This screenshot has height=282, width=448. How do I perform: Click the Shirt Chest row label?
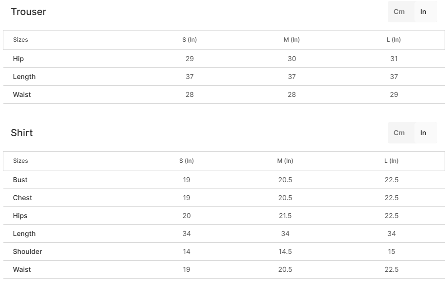click(x=22, y=198)
